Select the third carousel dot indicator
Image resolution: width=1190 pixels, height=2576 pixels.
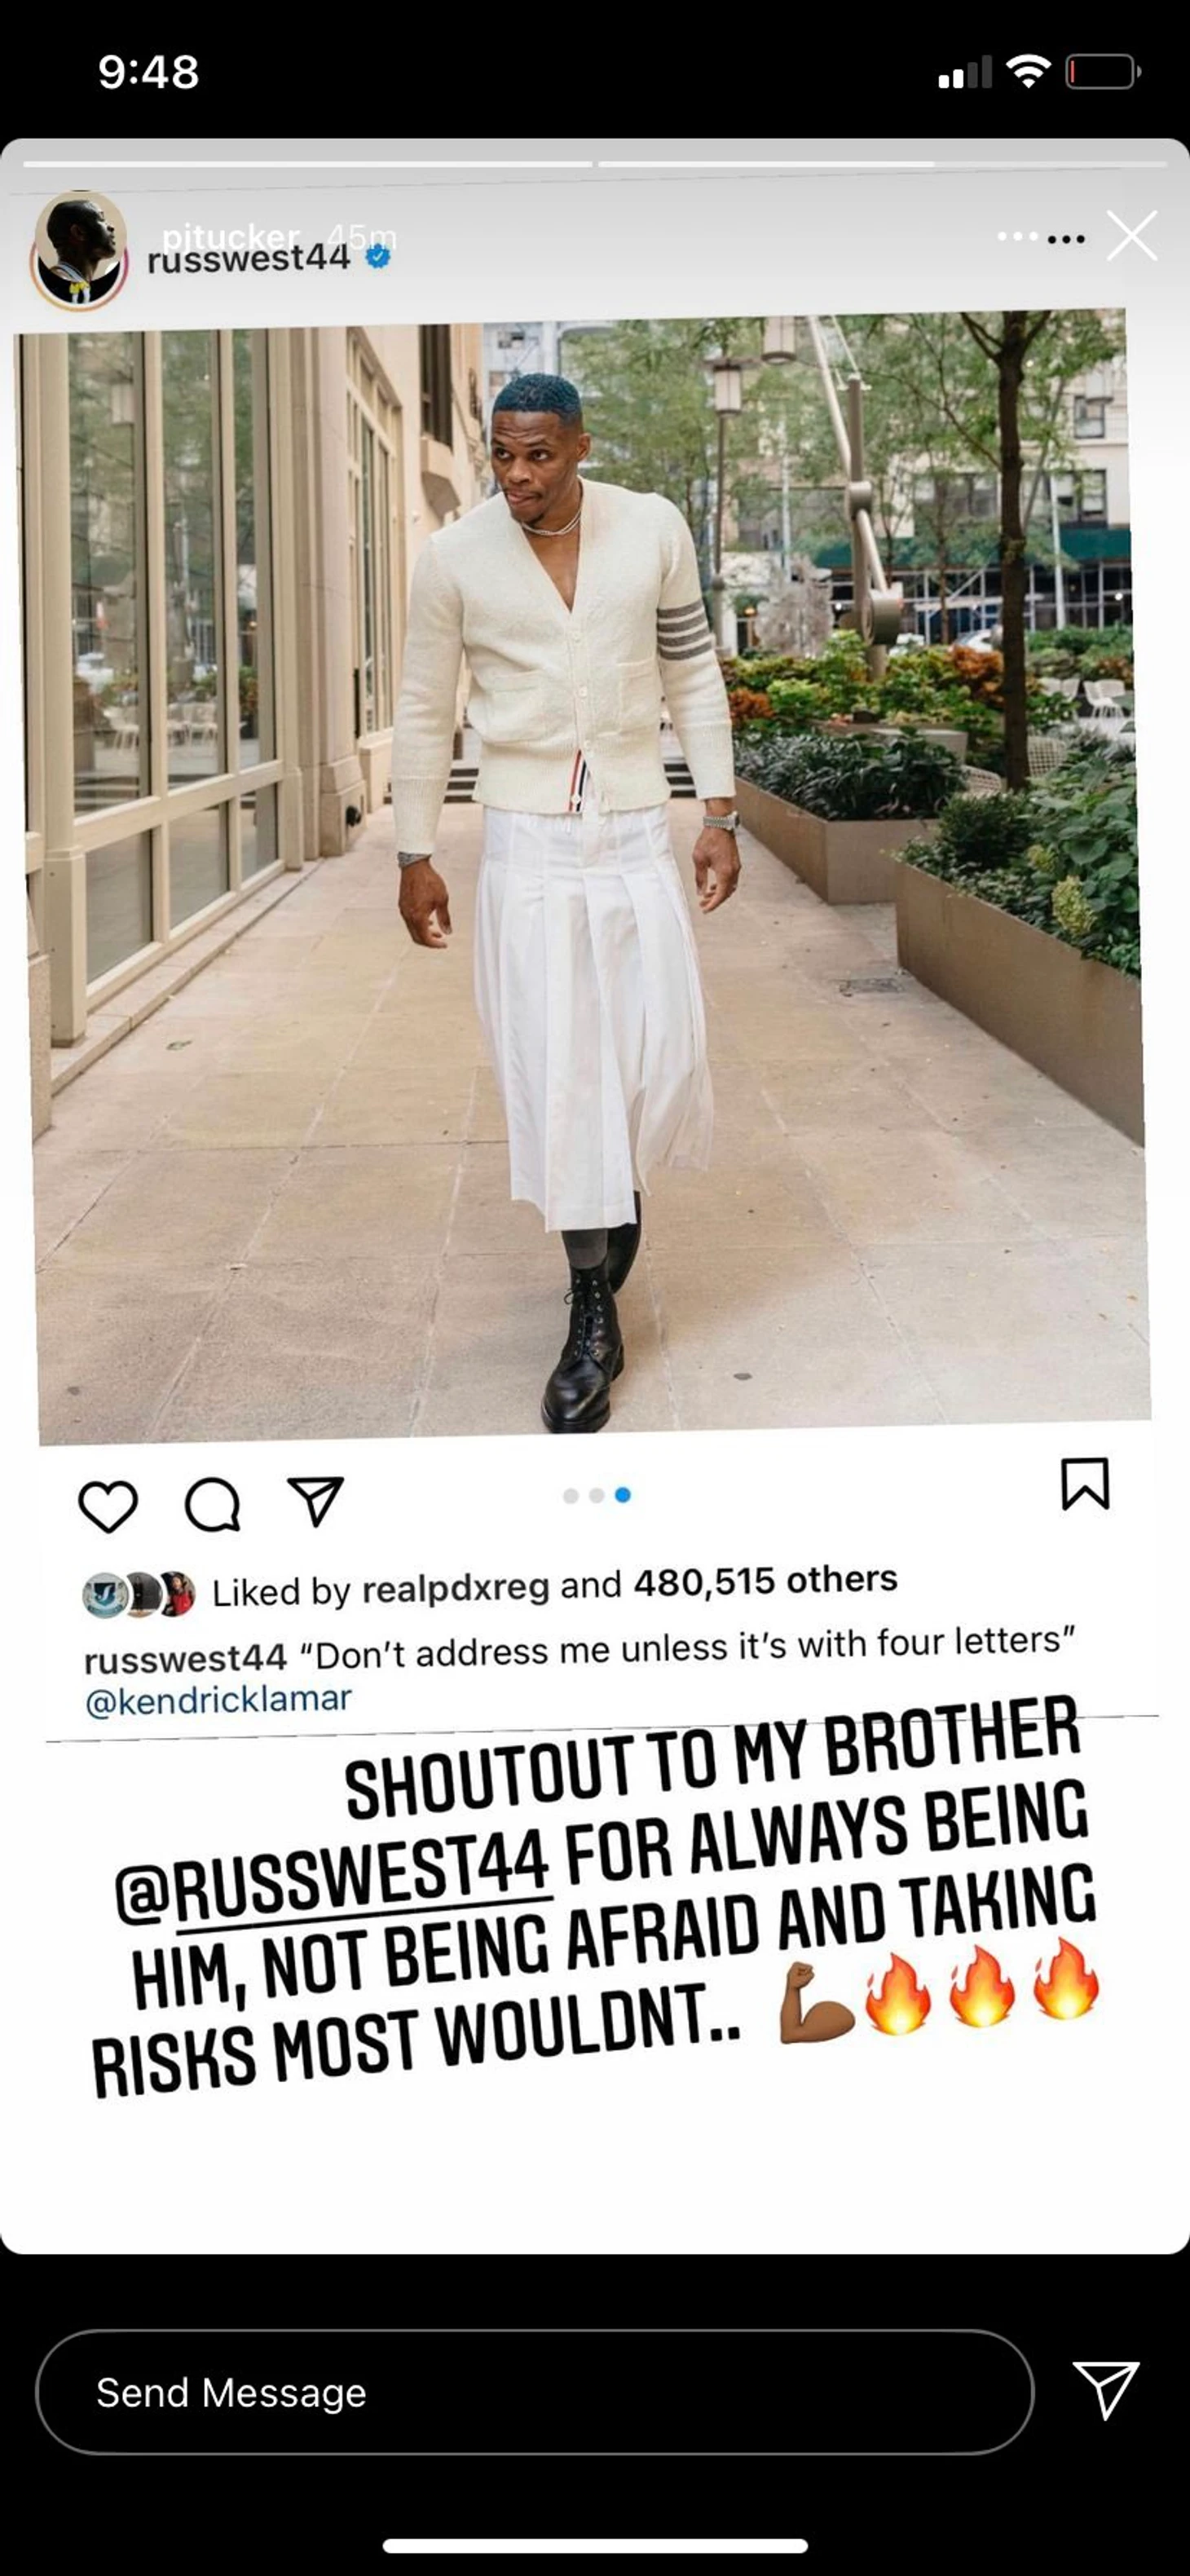coord(623,1495)
